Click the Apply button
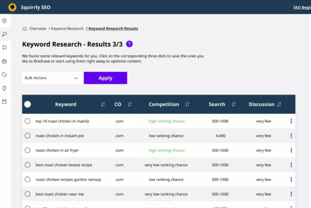This screenshot has width=311, height=208. coord(105,78)
